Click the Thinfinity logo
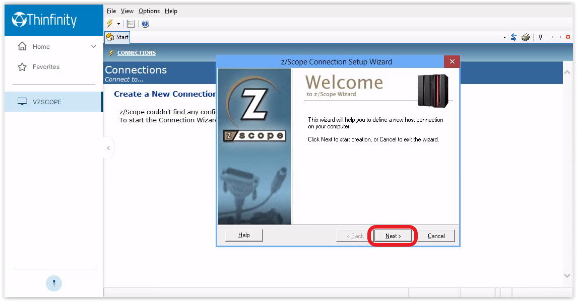Screen dimensions: 577x301 coord(44,20)
